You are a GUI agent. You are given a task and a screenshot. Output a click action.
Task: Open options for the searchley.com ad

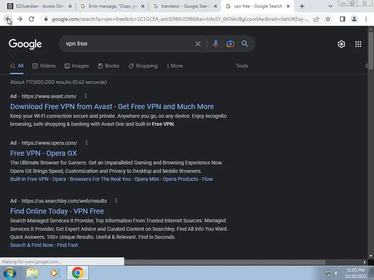tap(116, 201)
